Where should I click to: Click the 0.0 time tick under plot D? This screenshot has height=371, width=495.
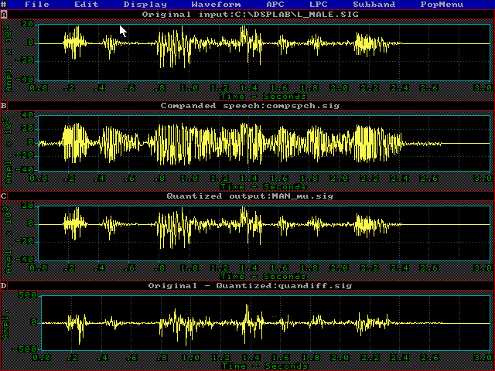pyautogui.click(x=42, y=358)
